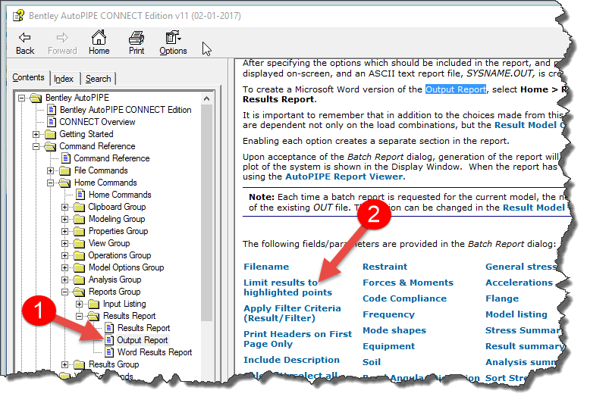The width and height of the screenshot is (590, 403).
Task: Collapse the Results Report folder node
Action: 79,316
